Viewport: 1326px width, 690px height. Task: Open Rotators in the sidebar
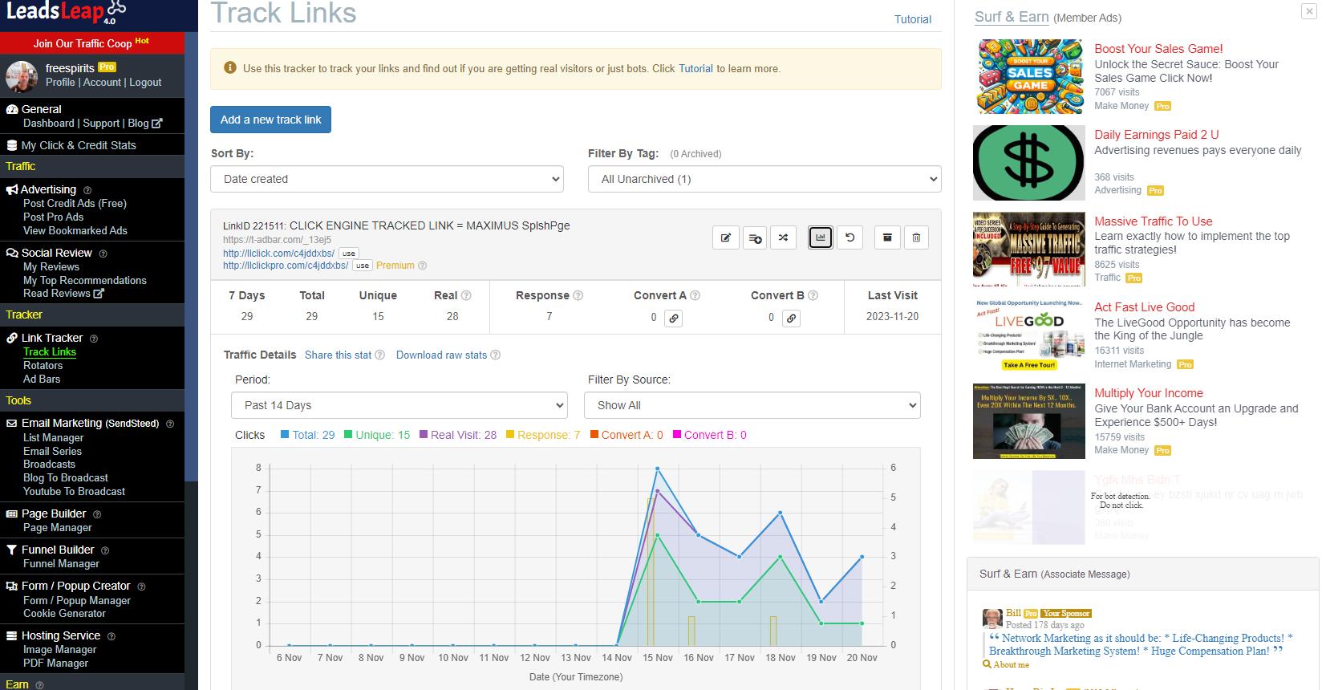coord(43,366)
